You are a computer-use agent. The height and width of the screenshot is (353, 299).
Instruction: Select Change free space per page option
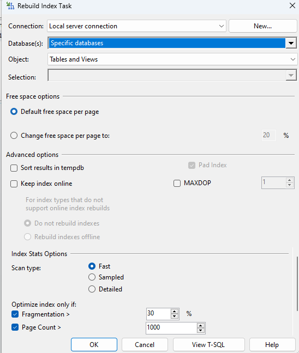tap(14, 136)
